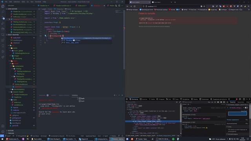Viewport: 251px width, 141px height.
Task: Open the Terminal menu in VS Code
Action: click(38, 2)
